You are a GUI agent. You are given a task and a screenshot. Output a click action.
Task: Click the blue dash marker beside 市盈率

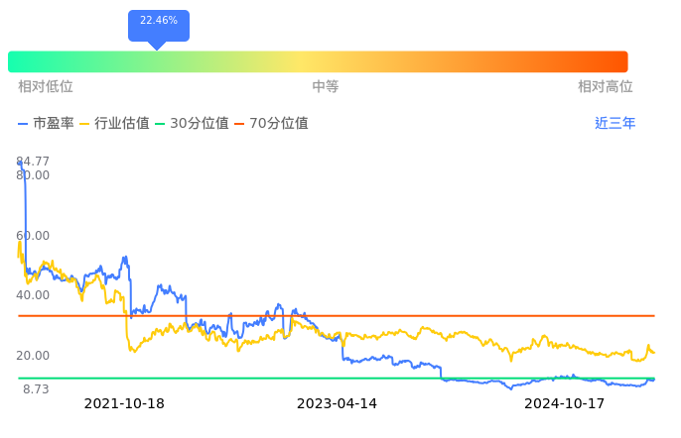(24, 124)
